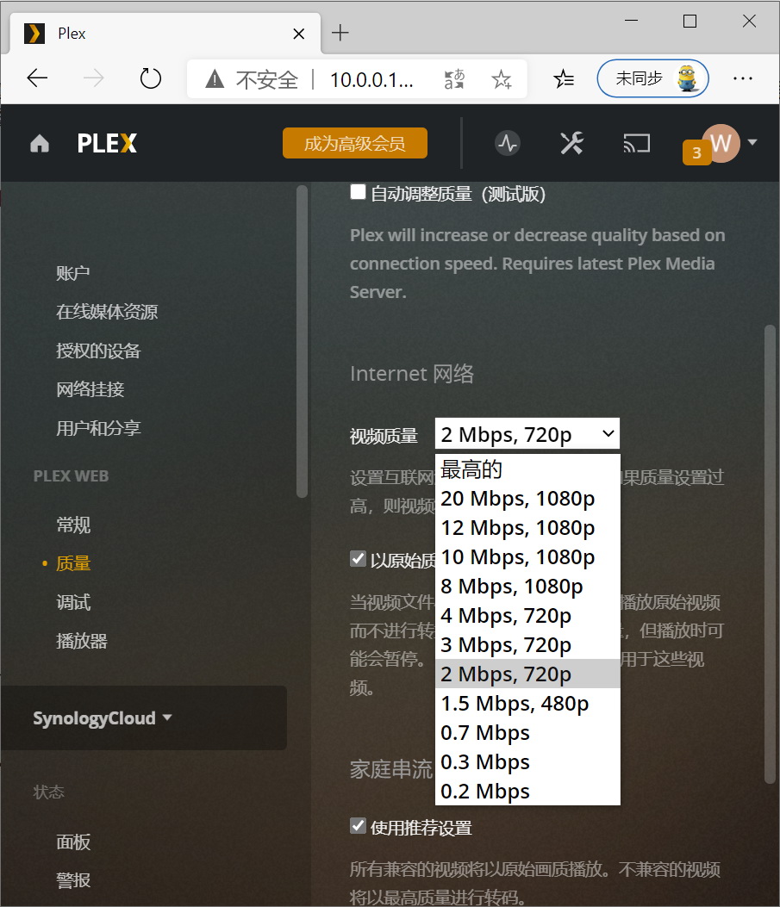Viewport: 780px width, 907px height.
Task: Select 0.7 Mbps option
Action: 527,733
